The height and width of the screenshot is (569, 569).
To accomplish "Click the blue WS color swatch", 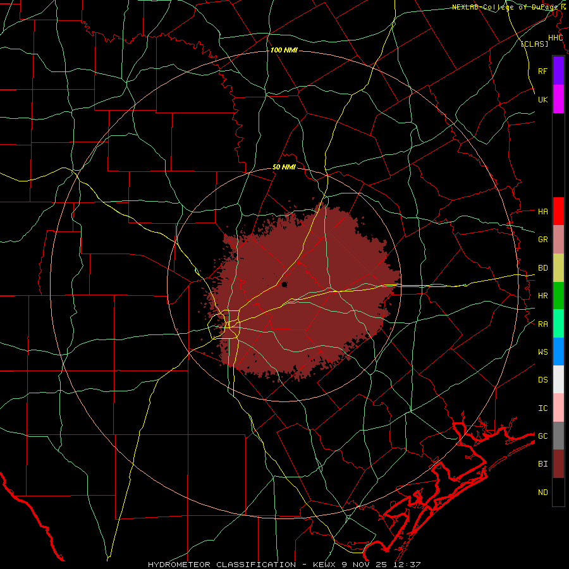I will pyautogui.click(x=558, y=352).
